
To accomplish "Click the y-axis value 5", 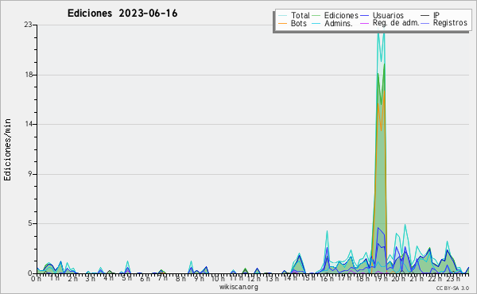I will pos(30,223).
